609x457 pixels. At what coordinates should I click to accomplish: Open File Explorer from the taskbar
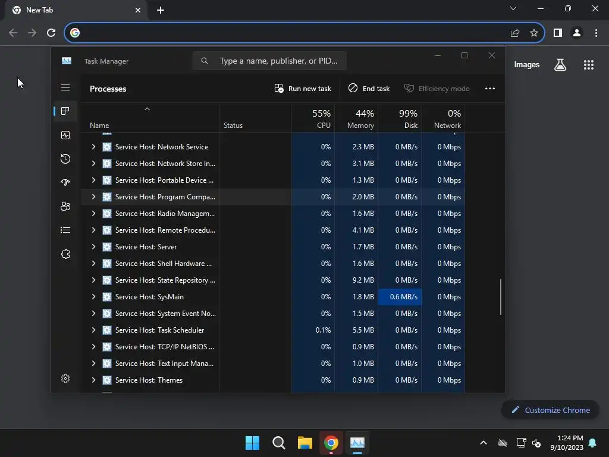coord(305,443)
